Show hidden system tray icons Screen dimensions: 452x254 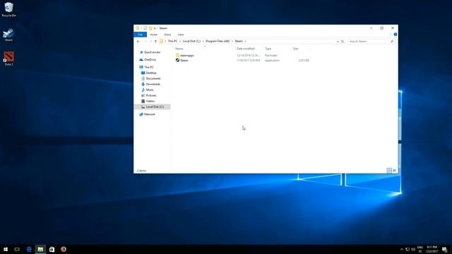pyautogui.click(x=402, y=249)
